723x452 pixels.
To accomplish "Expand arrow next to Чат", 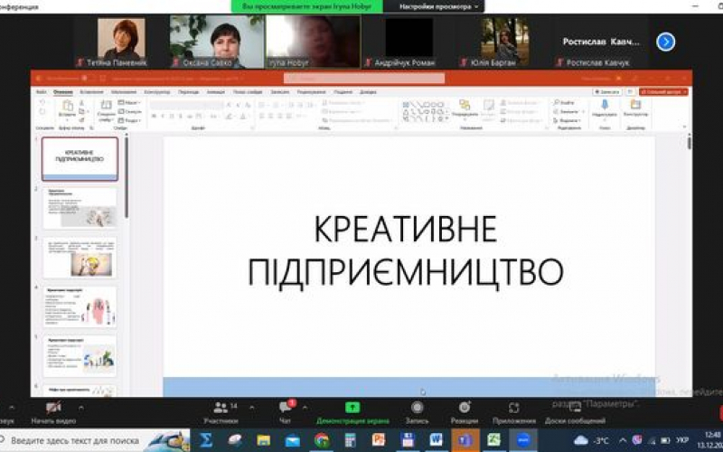I will point(305,409).
